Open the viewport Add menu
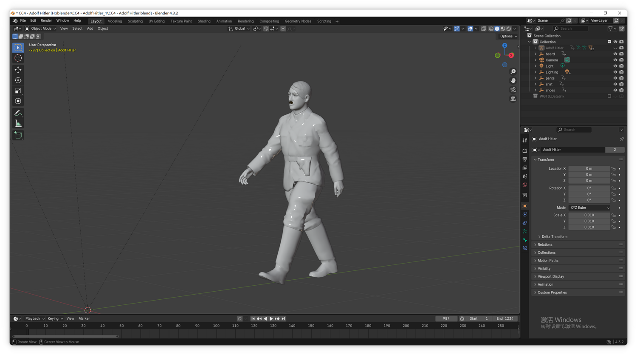This screenshot has width=637, height=355. pos(90,29)
